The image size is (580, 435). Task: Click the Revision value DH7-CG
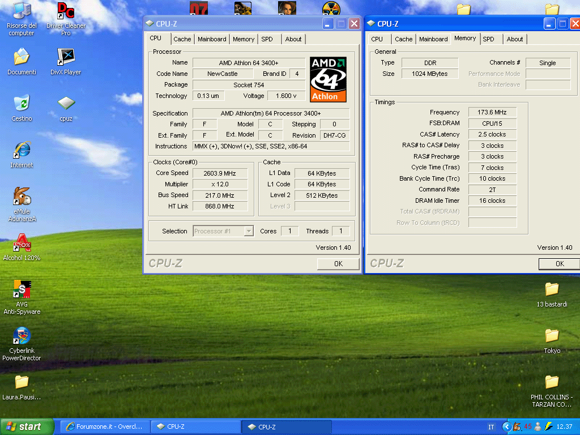point(334,135)
